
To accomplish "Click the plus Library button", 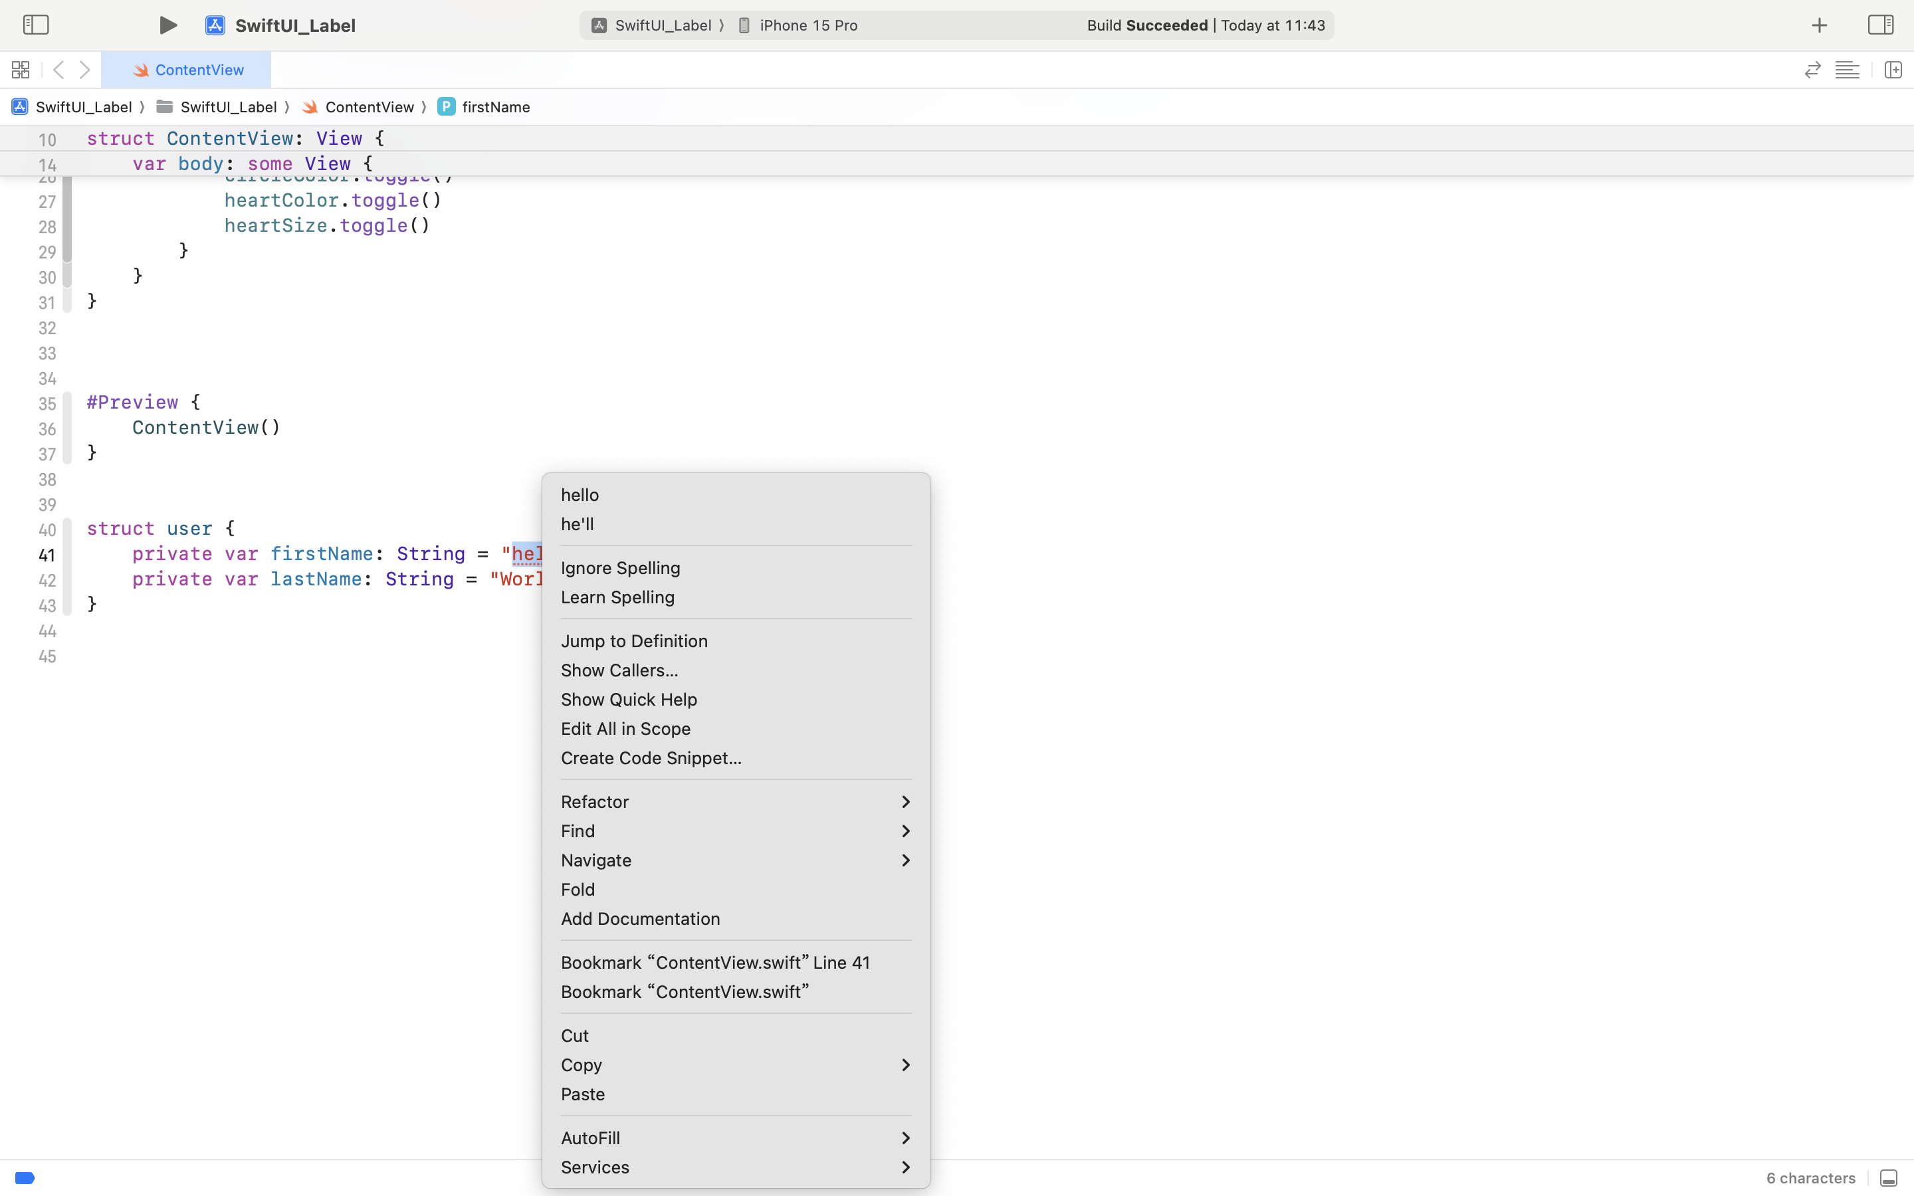I will pyautogui.click(x=1819, y=25).
